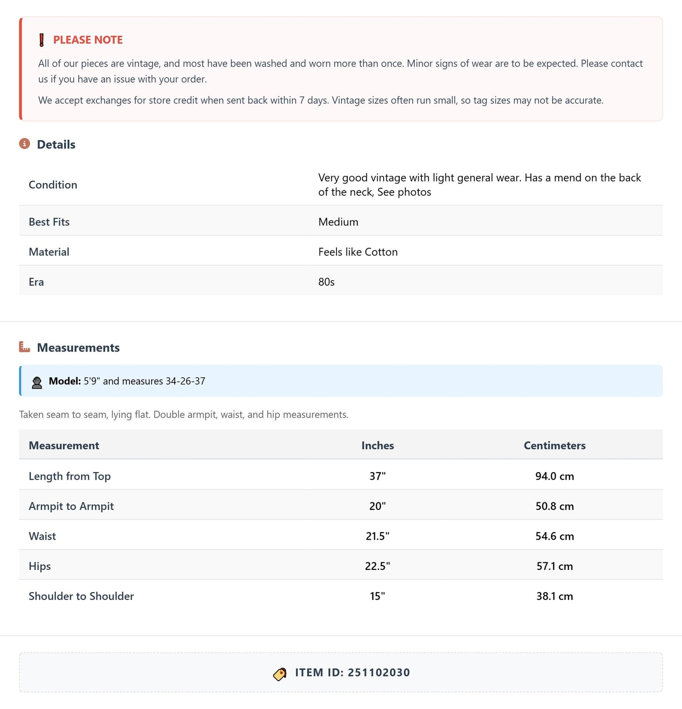Select the PLEASE NOTE heading
The height and width of the screenshot is (709, 682).
[x=88, y=40]
